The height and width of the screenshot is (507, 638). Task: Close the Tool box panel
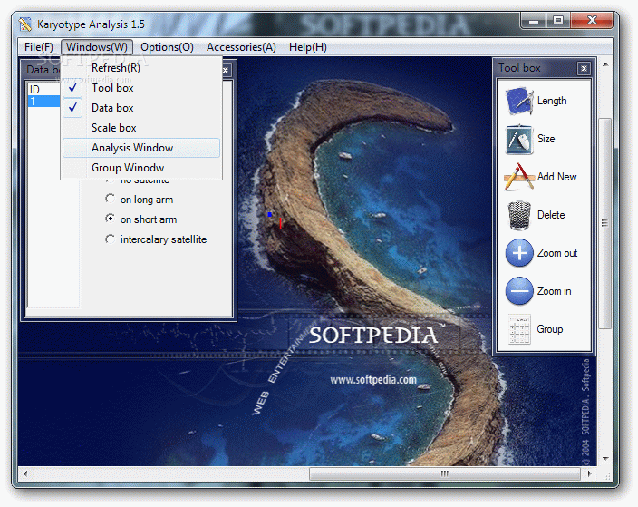pos(584,68)
